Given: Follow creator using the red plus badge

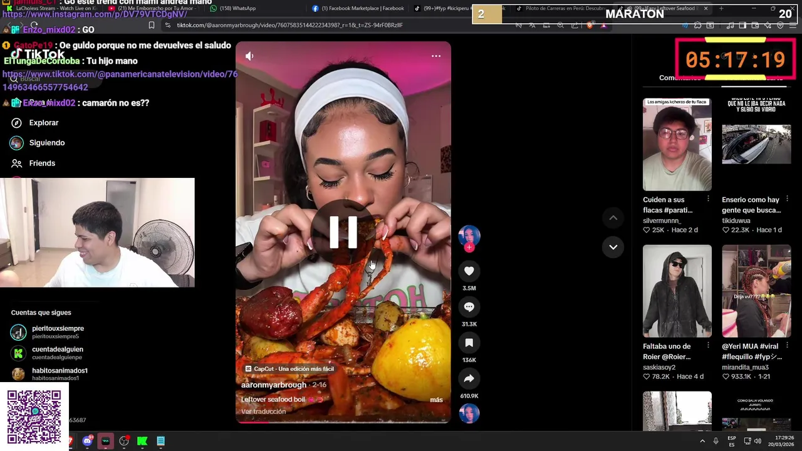Looking at the screenshot, I should [x=469, y=247].
